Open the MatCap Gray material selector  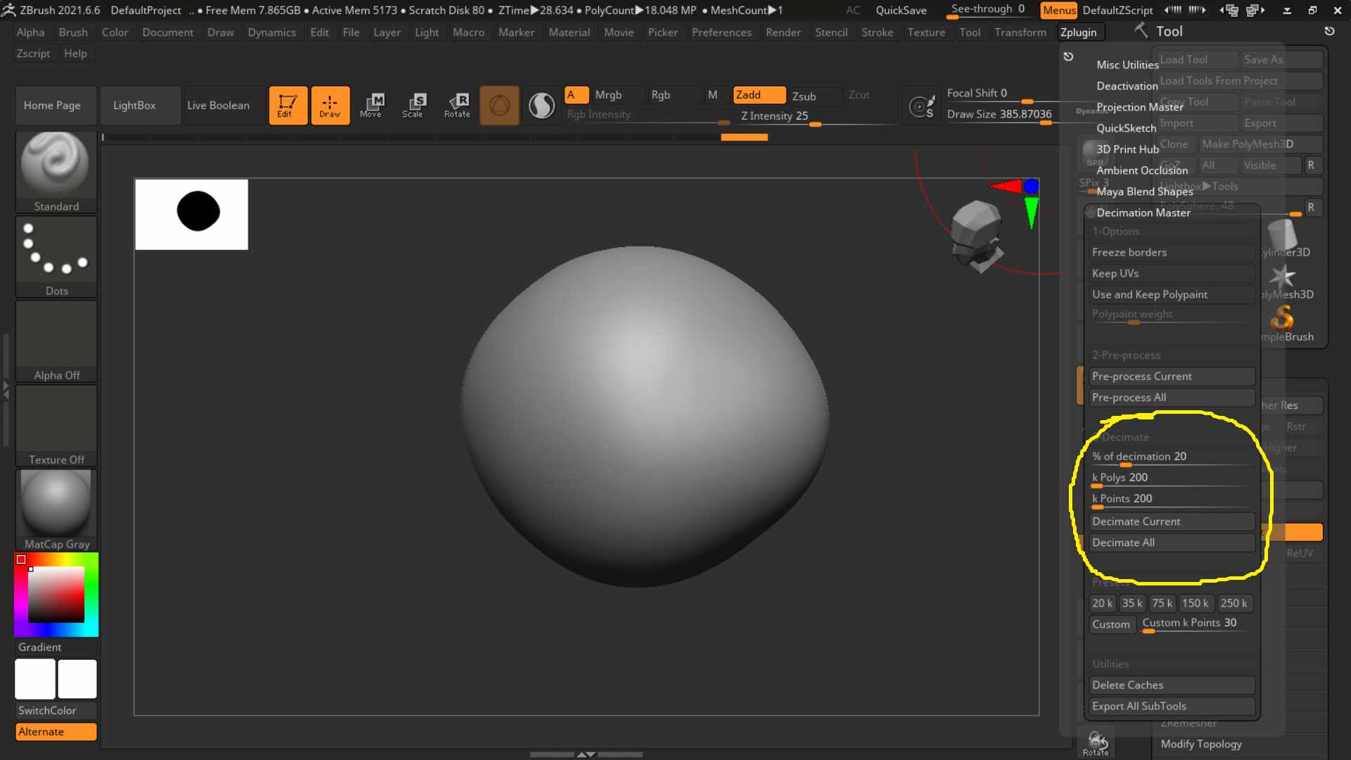tap(56, 510)
